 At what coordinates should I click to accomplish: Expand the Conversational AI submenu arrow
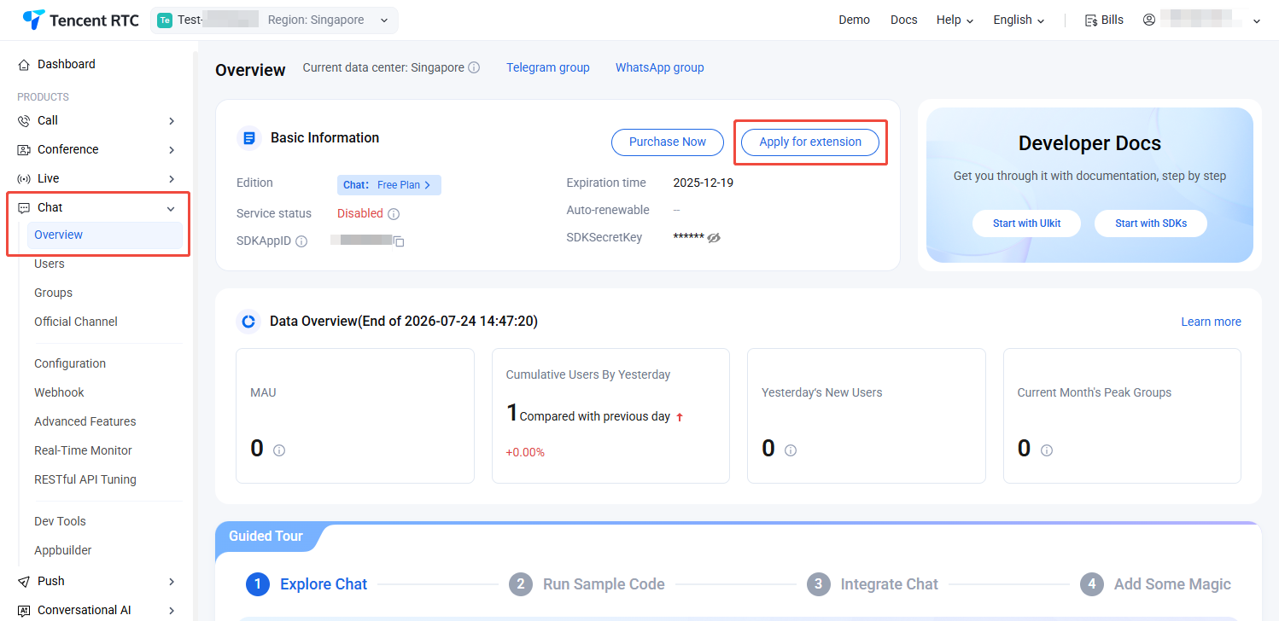tap(172, 611)
